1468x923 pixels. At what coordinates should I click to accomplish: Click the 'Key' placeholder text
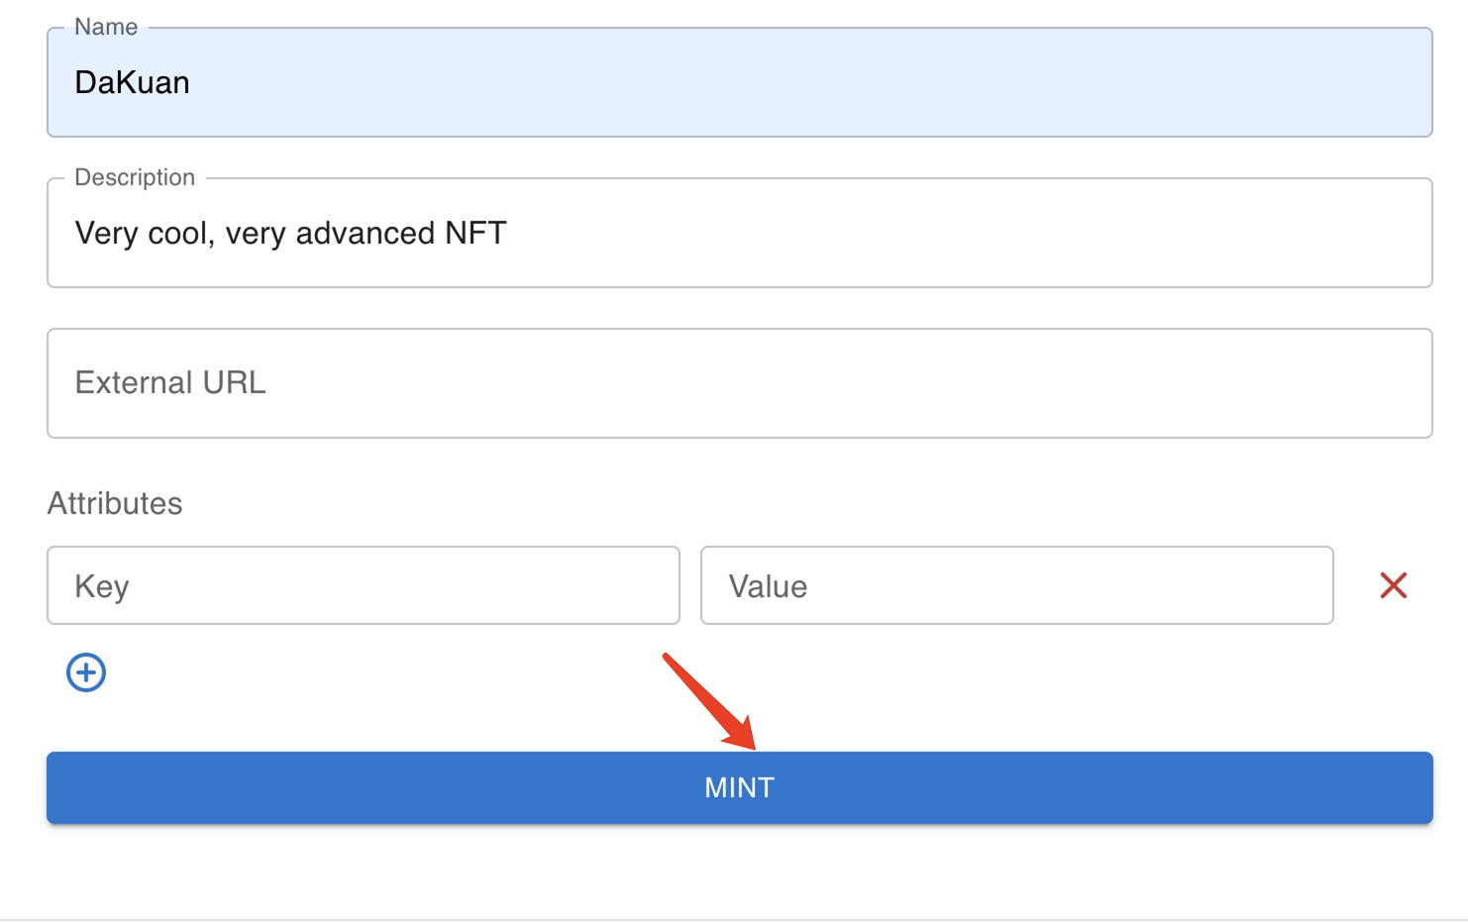point(102,586)
